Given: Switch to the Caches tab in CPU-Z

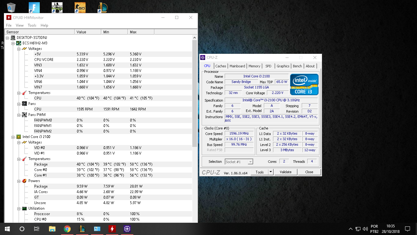Looking at the screenshot, I should point(221,66).
